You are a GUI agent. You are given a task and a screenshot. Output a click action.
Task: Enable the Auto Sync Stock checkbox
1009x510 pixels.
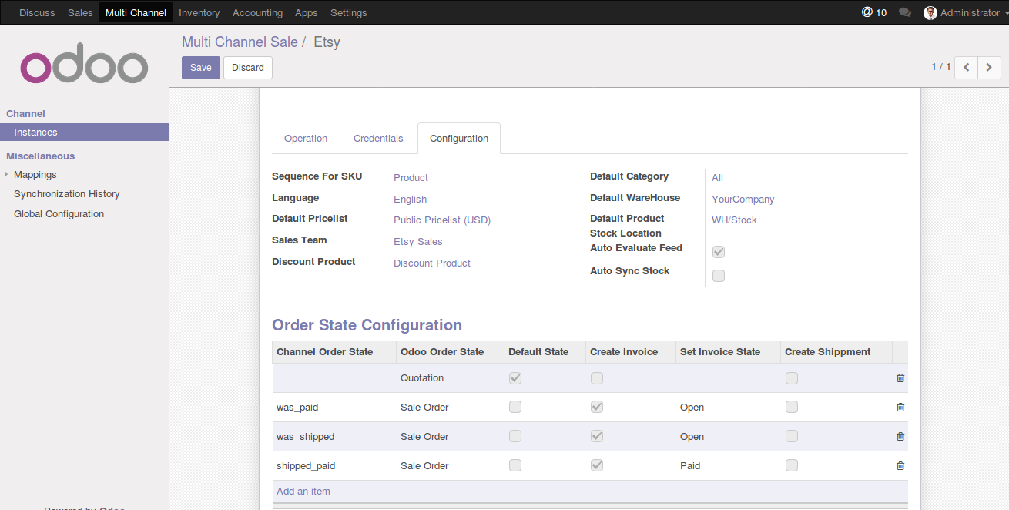coord(719,276)
